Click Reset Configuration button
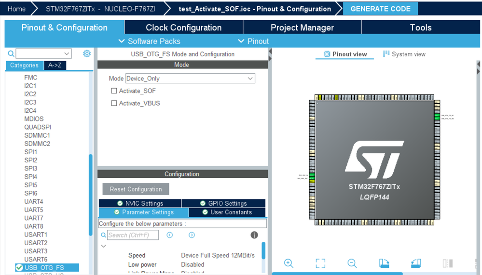This screenshot has height=275, width=482. 136,189
